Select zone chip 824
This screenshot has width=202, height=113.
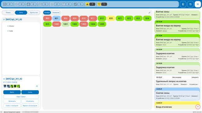pyautogui.click(x=147, y=18)
